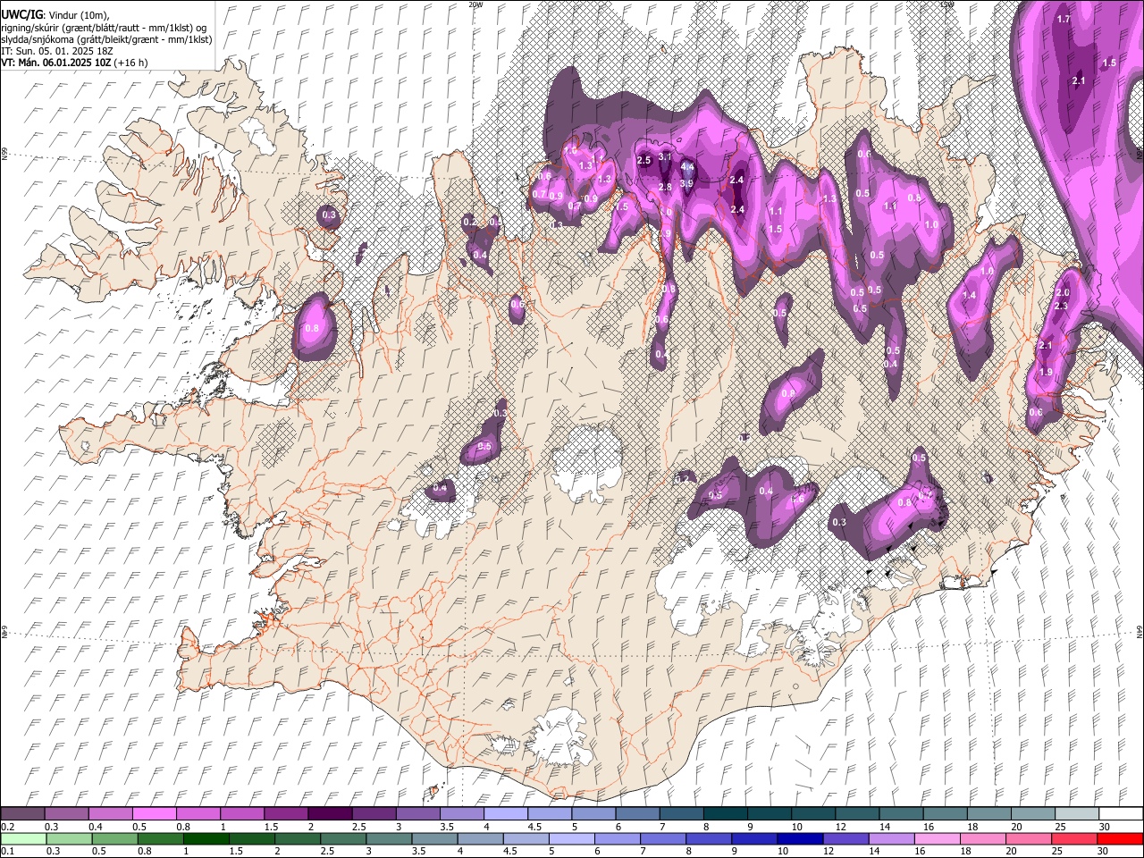Image resolution: width=1144 pixels, height=858 pixels.
Task: Select the bright pink 0.5–0.8 upper legend swatch
Action: click(154, 814)
